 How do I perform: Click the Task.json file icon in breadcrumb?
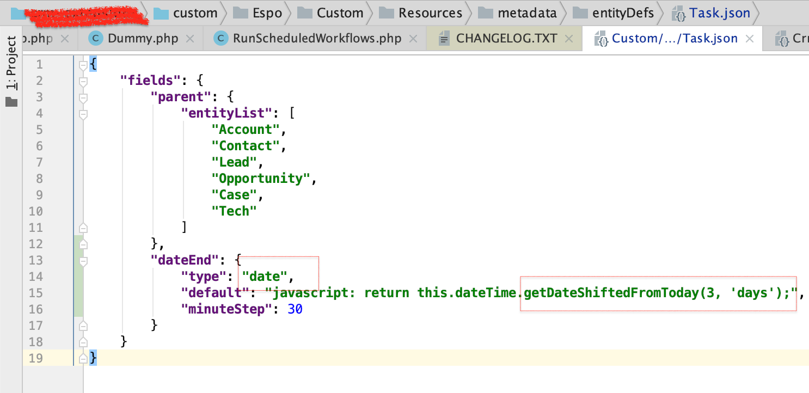[x=681, y=13]
